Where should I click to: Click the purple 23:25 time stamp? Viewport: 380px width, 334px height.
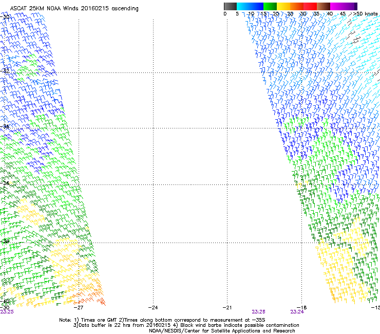[x=7, y=312]
